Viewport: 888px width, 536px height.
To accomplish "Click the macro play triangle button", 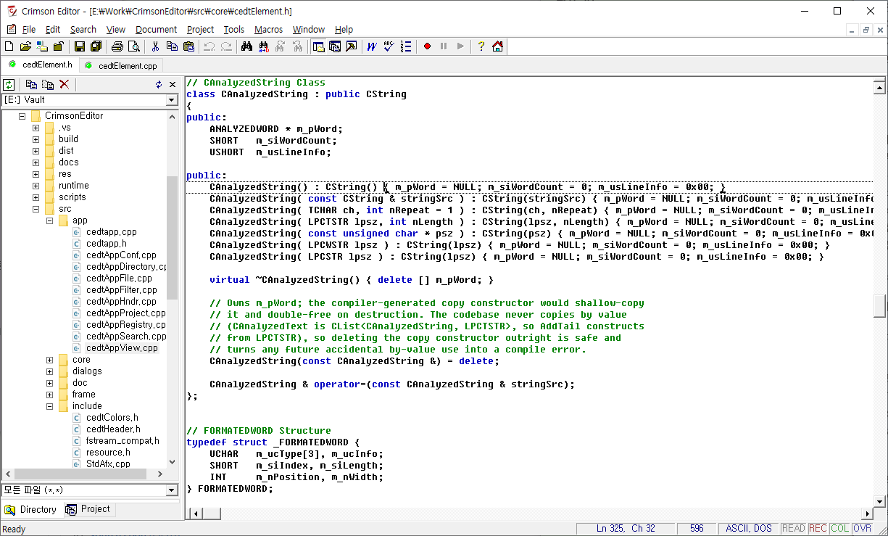I will click(460, 46).
